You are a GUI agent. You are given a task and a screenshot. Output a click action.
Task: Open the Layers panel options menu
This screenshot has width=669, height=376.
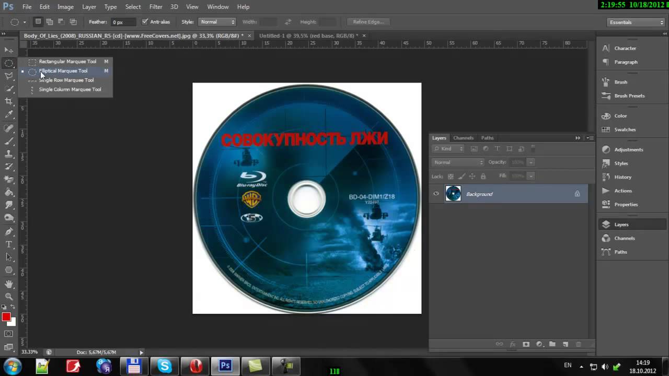click(590, 138)
